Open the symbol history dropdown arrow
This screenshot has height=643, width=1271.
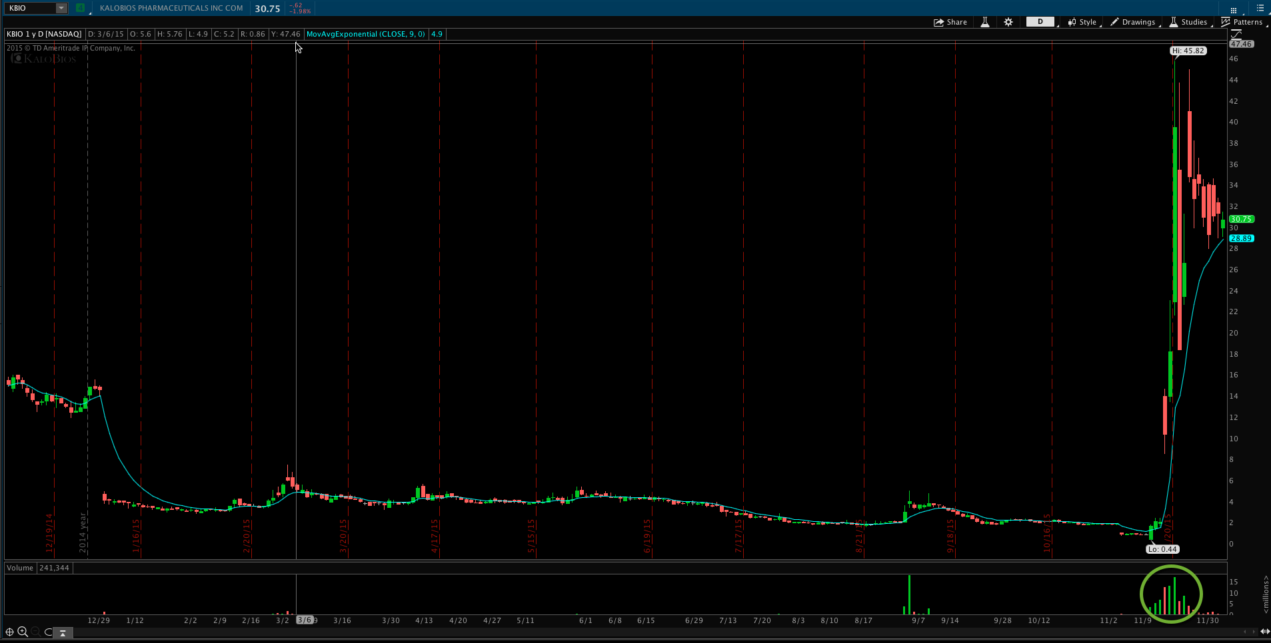pos(61,8)
